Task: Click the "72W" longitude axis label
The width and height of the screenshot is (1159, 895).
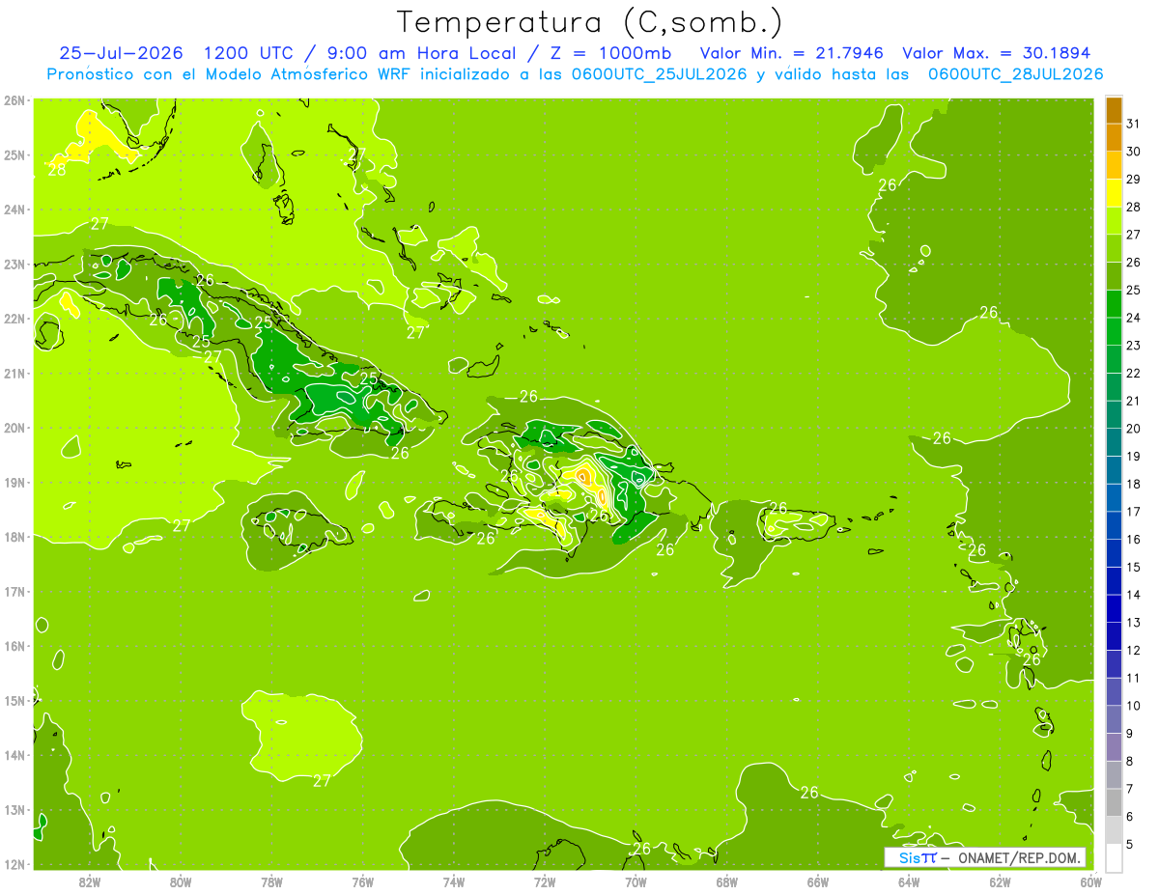Action: pos(545,881)
